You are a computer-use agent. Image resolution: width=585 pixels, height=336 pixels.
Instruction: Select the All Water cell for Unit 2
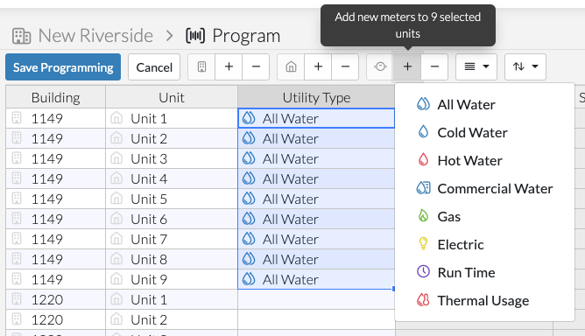pos(316,138)
